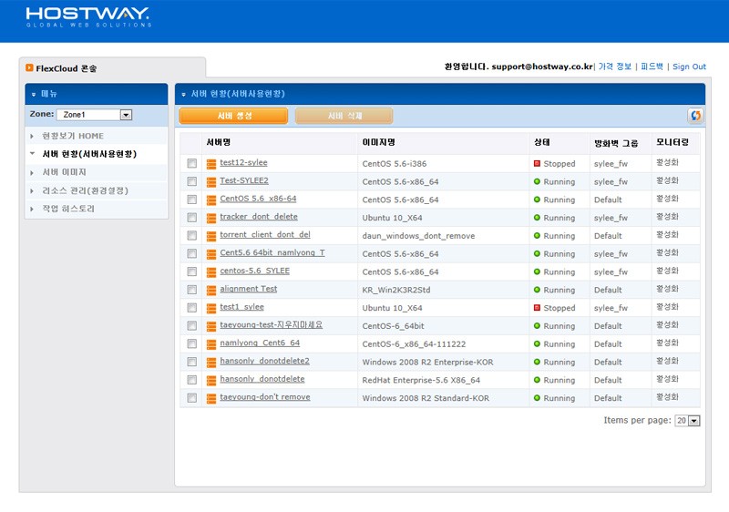The image size is (729, 512).
Task: Expand arrow beside 서버 이미지
Action: [x=32, y=173]
